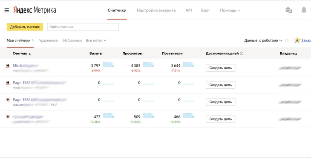Click the Добавить счетчик button
Image resolution: width=311 pixels, height=158 pixels.
pos(25,27)
